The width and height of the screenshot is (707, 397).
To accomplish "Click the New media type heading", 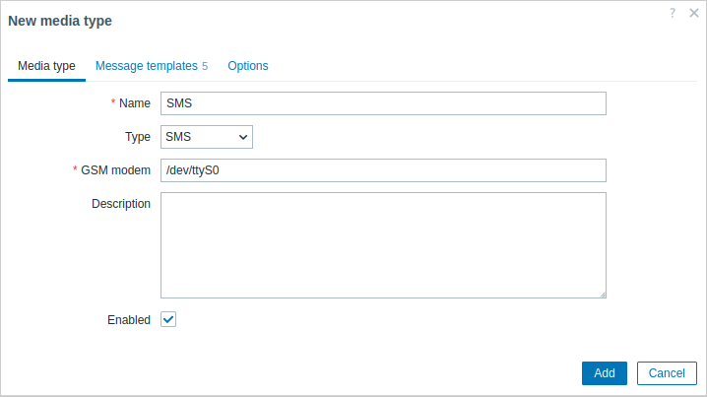I will (x=60, y=21).
